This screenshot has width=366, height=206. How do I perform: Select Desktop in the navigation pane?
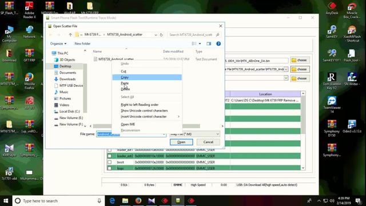click(65, 66)
